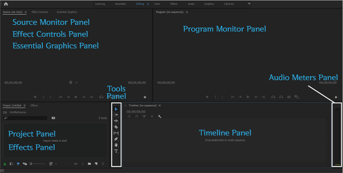
Task: Toggle Linked Selection in Timeline
Action: pyautogui.click(x=144, y=116)
